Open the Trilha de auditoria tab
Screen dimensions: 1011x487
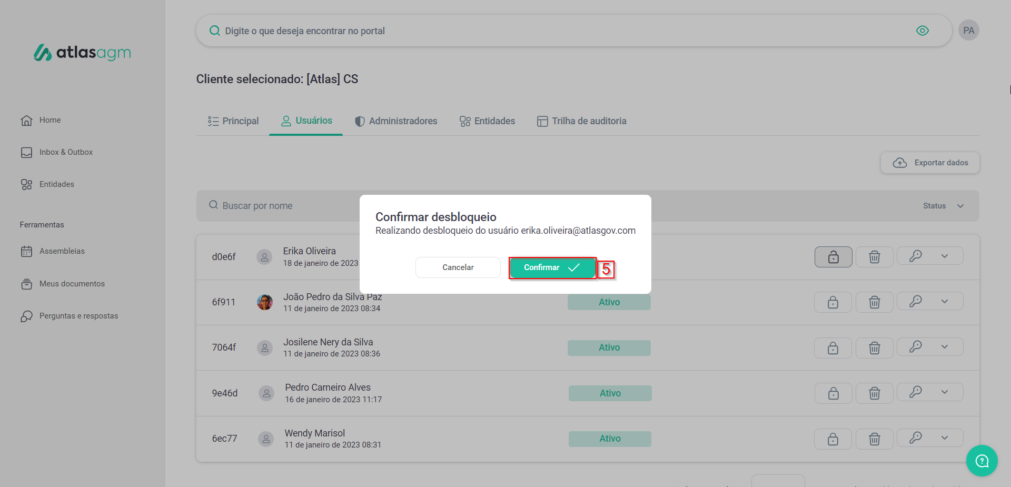pos(581,121)
